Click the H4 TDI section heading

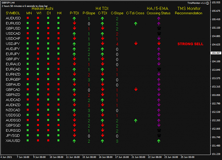coord(102,8)
